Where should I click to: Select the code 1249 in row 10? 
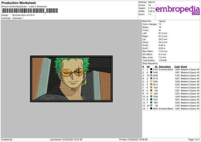[x=177, y=97]
